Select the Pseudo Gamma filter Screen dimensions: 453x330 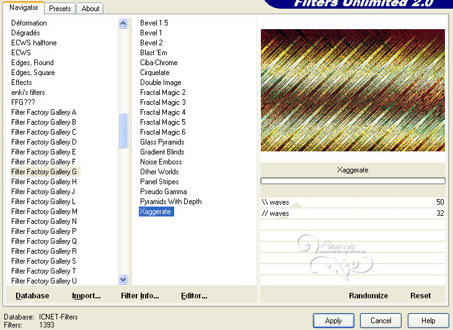tap(163, 192)
